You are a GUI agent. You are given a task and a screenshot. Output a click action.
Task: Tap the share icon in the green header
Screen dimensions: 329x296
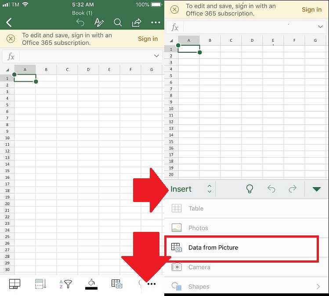(136, 22)
